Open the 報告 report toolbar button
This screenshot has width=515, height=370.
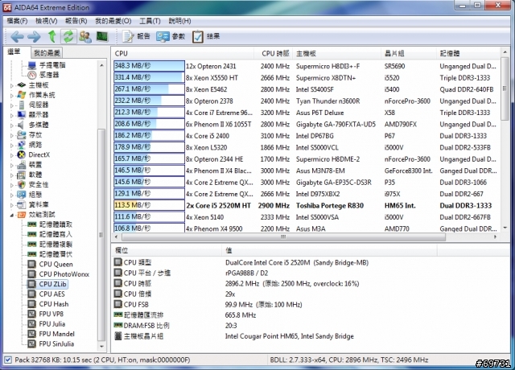point(137,36)
